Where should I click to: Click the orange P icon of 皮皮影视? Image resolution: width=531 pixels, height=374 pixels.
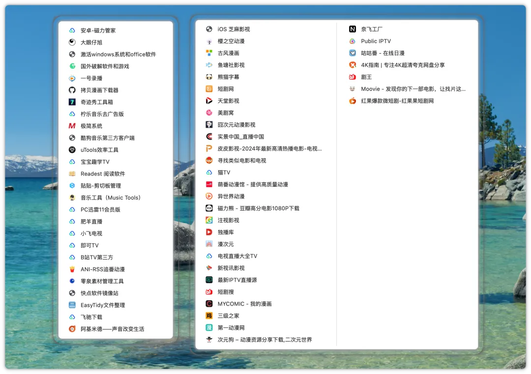209,148
